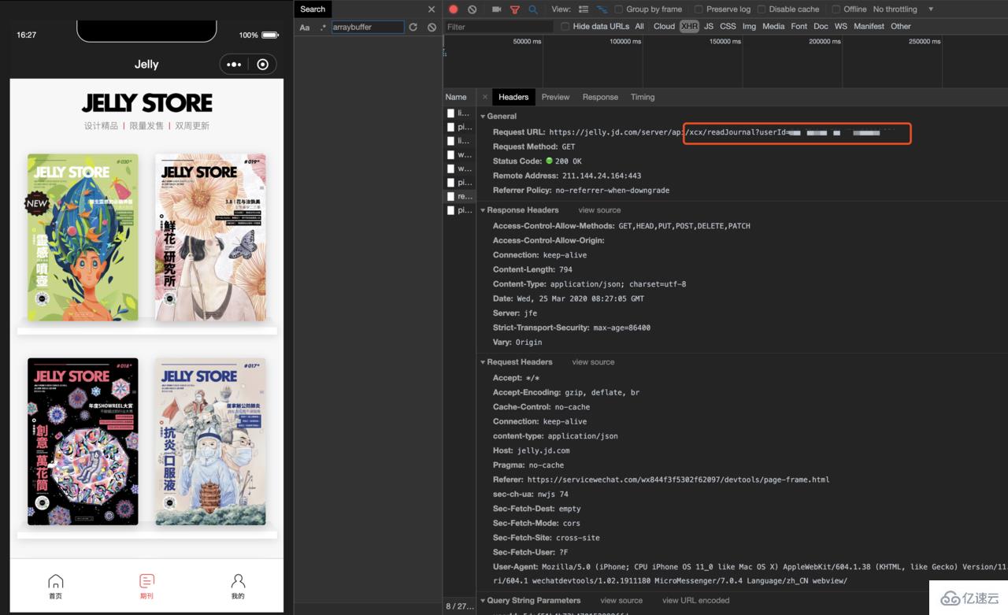Switch to the Response tab
Screen dimensions: 1008x615
click(600, 97)
